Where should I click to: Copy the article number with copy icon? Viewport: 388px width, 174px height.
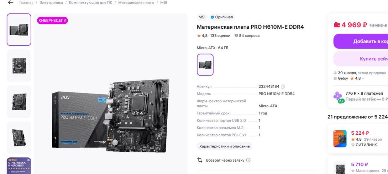[283, 86]
